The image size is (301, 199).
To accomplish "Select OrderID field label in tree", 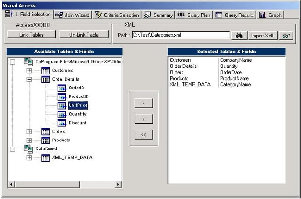I will pos(76,88).
